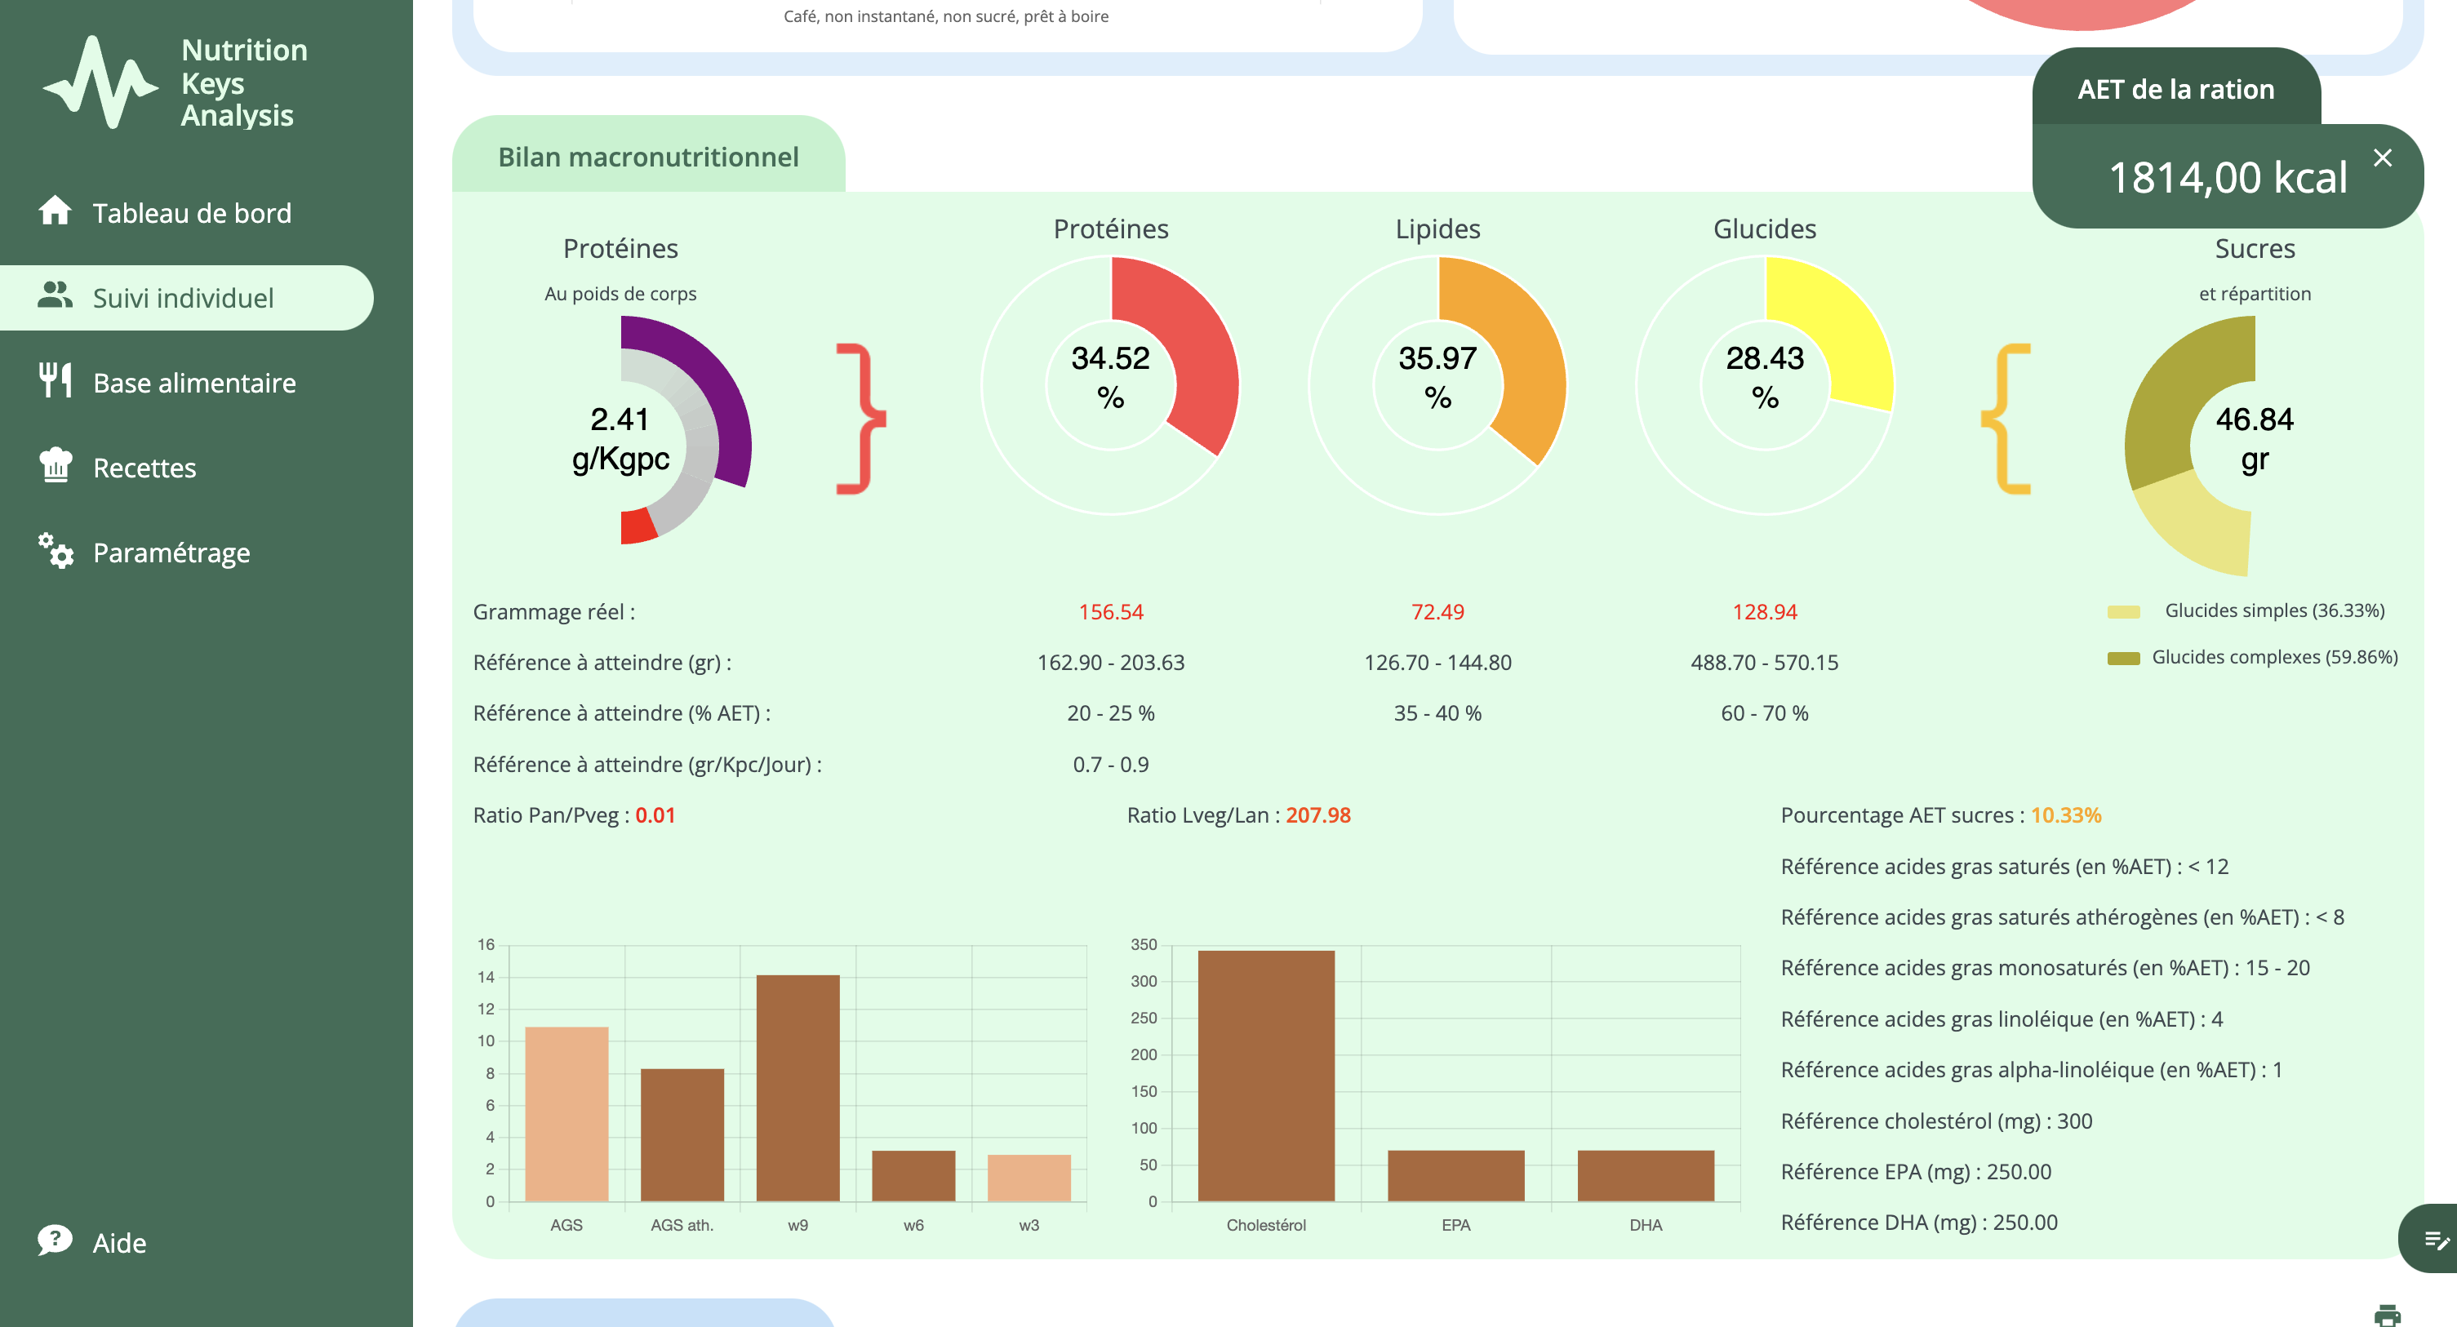Select the Café non instantané food entry
The image size is (2457, 1327).
click(945, 16)
